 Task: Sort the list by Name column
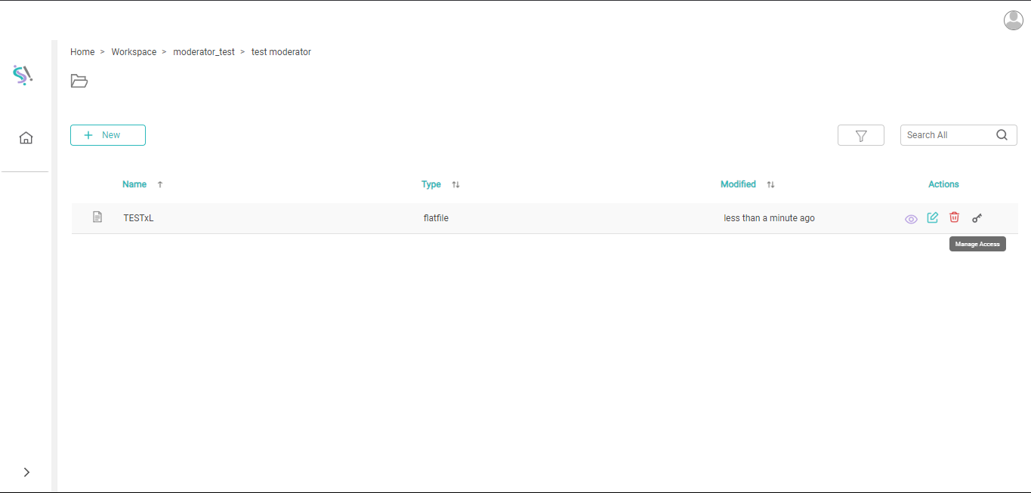tap(134, 184)
